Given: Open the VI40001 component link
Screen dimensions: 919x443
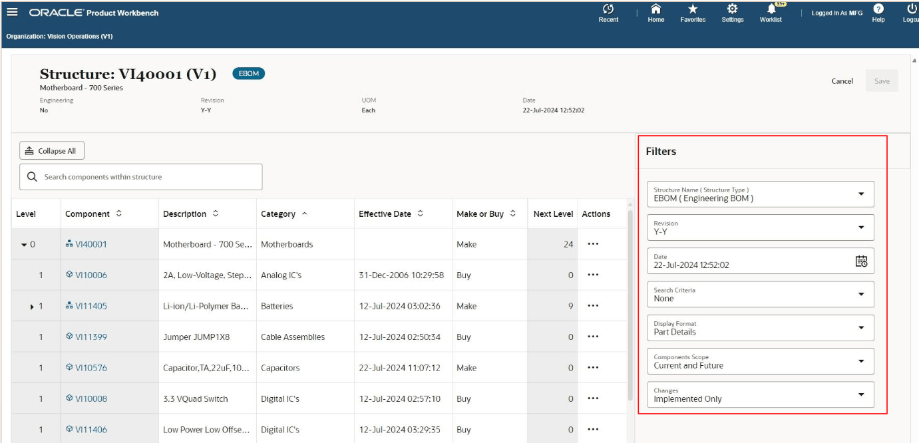Looking at the screenshot, I should [91, 244].
